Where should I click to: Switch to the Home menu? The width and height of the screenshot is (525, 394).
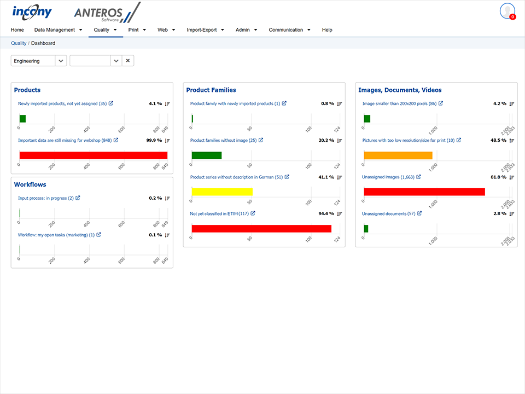click(17, 30)
